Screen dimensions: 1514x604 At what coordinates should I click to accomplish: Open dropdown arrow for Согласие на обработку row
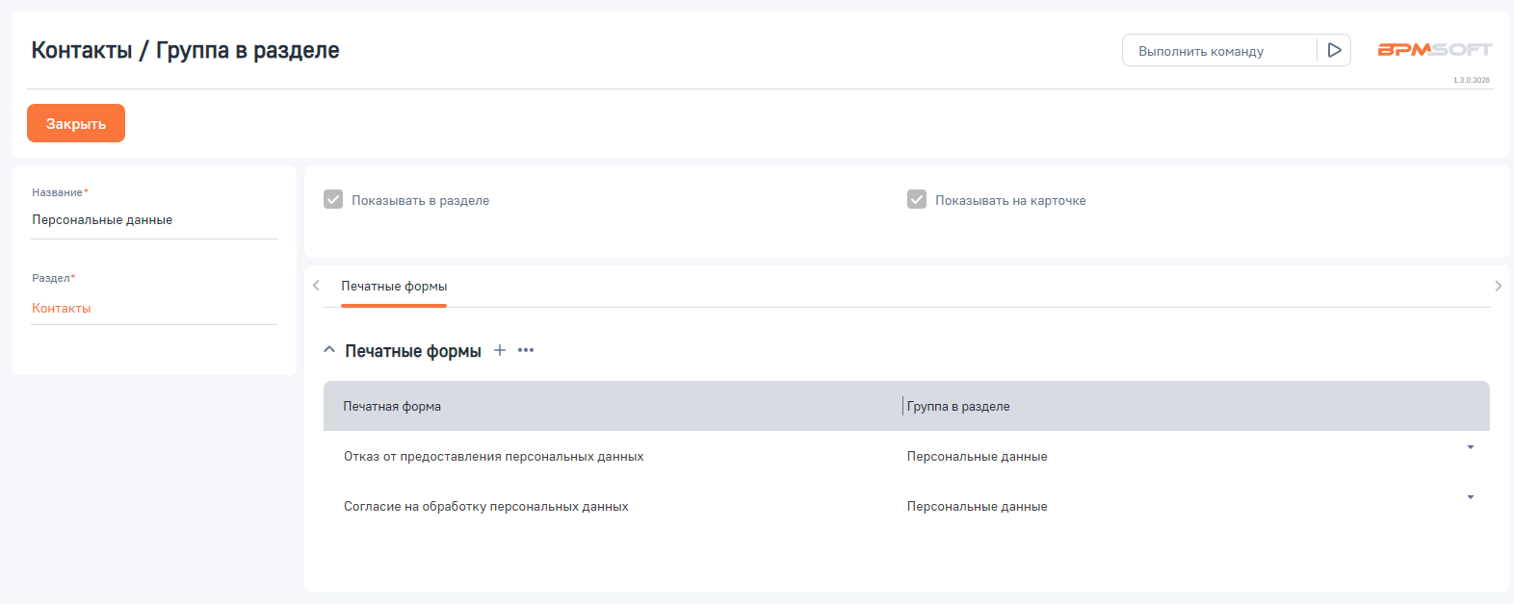click(1471, 497)
